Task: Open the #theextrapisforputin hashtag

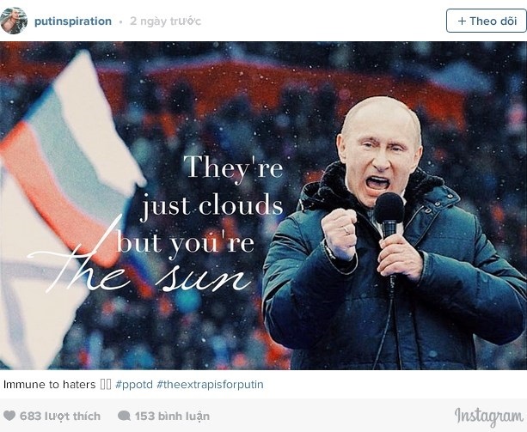Action: click(x=210, y=385)
